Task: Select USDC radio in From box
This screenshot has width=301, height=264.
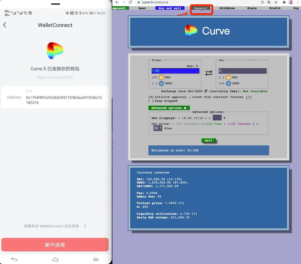Action: point(154,83)
